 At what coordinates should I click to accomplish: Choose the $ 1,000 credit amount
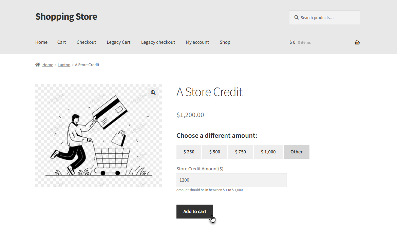[268, 152]
